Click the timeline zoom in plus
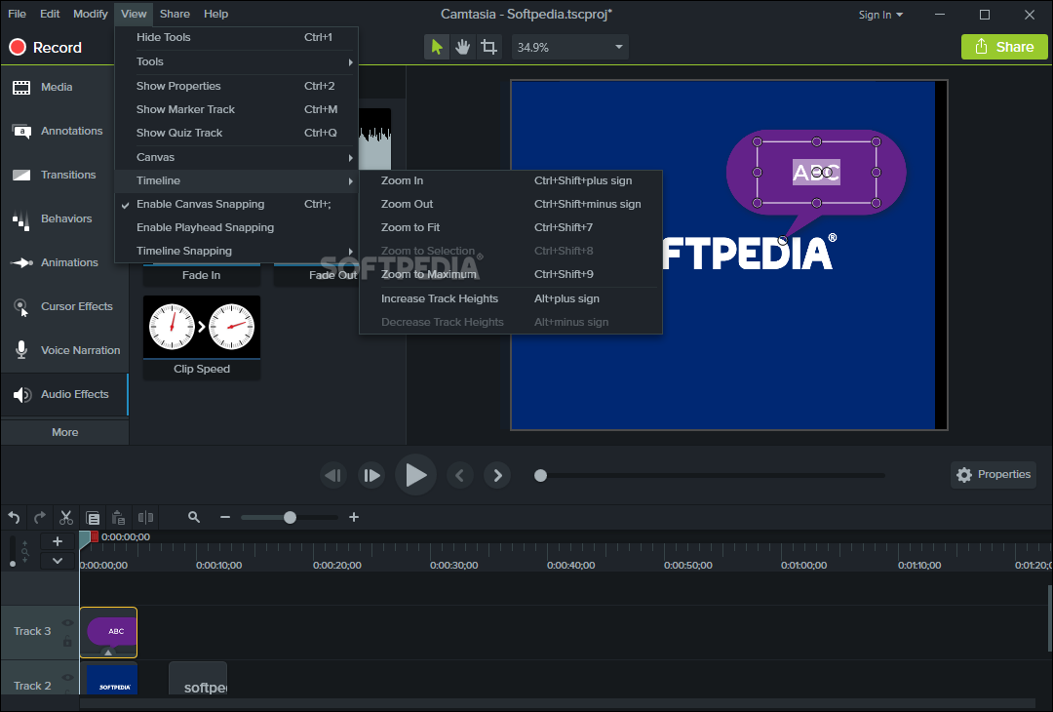Screen dimensions: 1053x712 point(354,517)
